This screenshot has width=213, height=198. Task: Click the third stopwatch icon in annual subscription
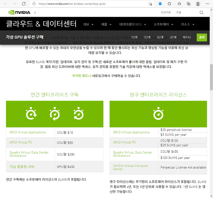click(x=79, y=114)
